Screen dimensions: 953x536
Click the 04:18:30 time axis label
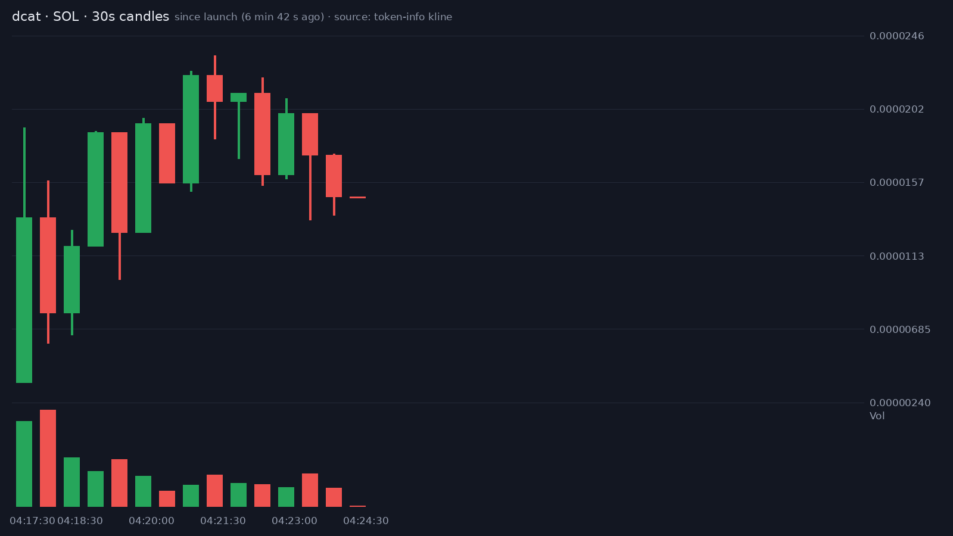tap(80, 521)
